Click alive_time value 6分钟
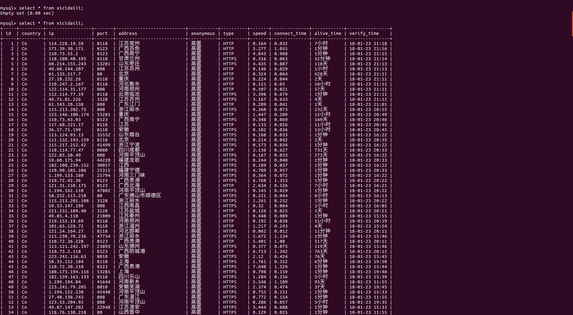This screenshot has height=315, width=573. tap(321, 262)
